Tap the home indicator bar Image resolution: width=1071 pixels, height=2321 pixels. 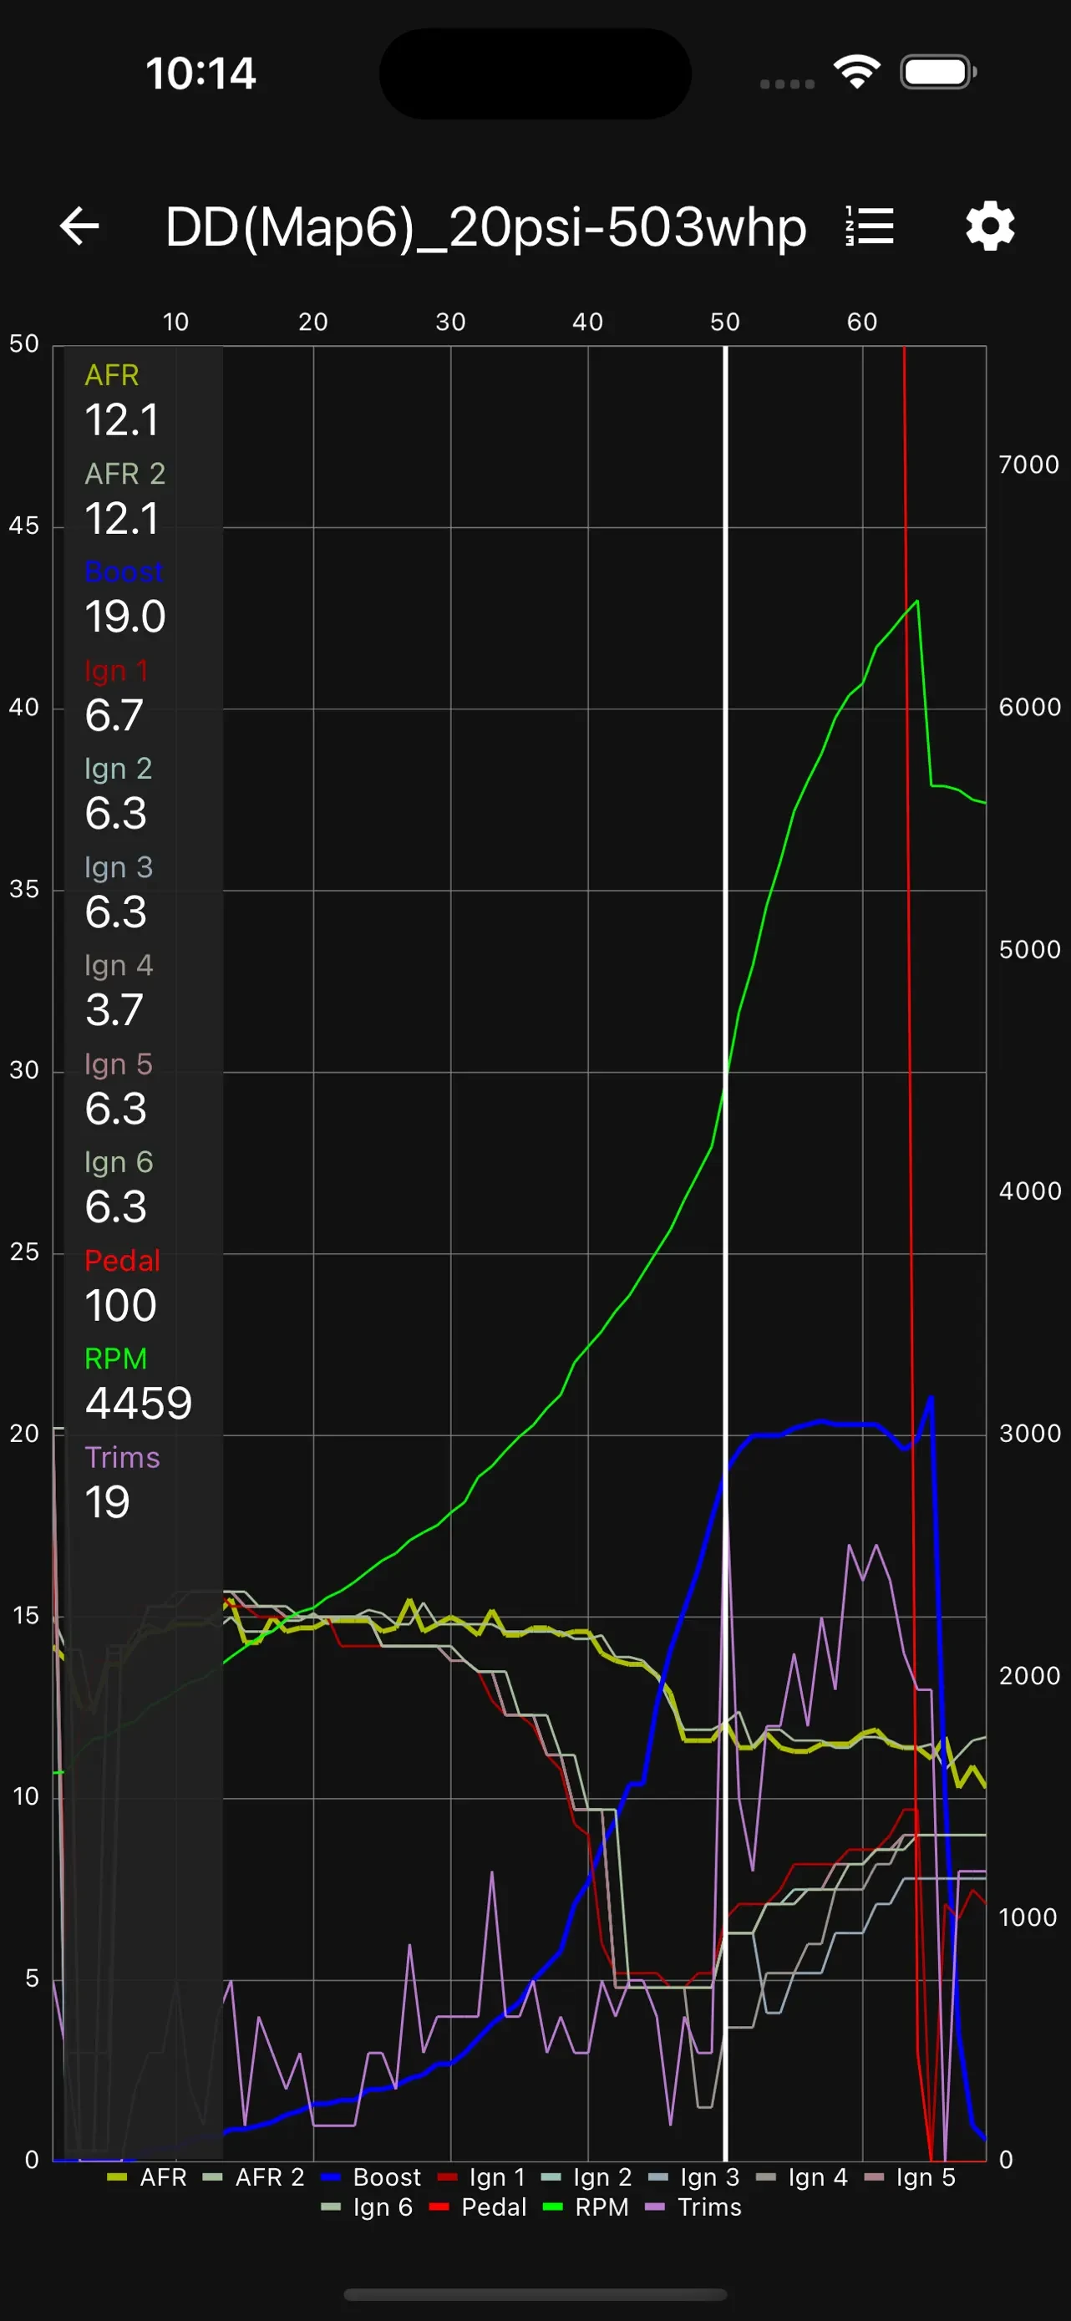(535, 2294)
